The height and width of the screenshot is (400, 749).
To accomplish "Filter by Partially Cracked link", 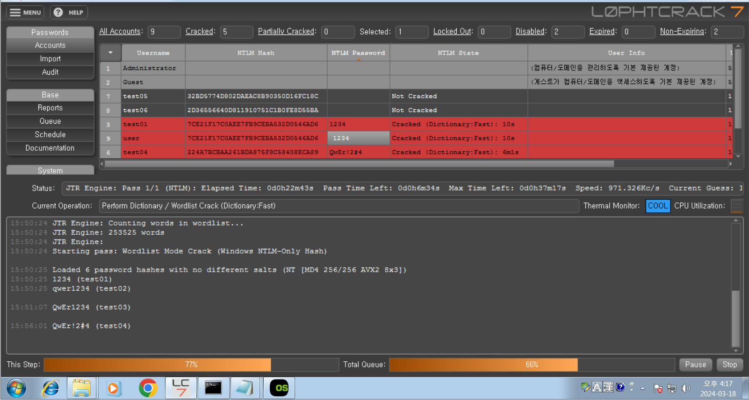I will pyautogui.click(x=287, y=31).
